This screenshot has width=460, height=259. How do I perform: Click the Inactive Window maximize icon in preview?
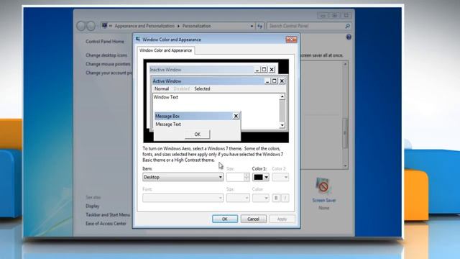(x=264, y=70)
